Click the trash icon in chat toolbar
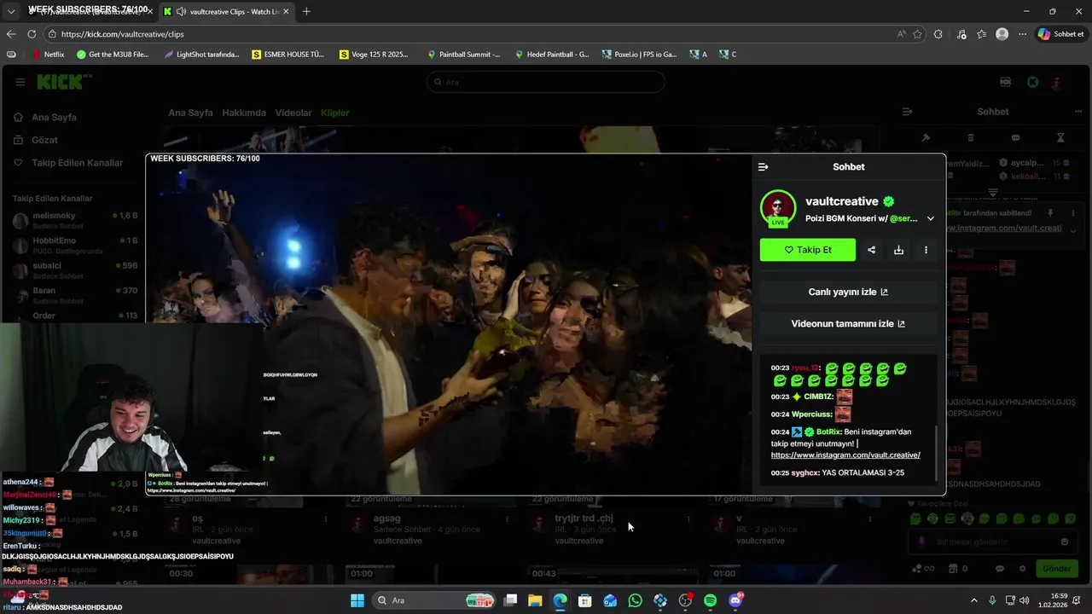The height and width of the screenshot is (614, 1092). pos(971,137)
